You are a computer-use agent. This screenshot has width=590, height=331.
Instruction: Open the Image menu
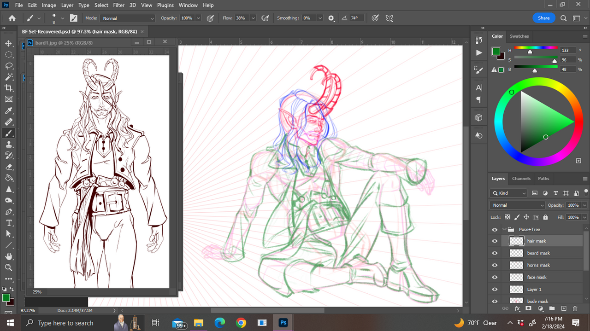(x=49, y=5)
